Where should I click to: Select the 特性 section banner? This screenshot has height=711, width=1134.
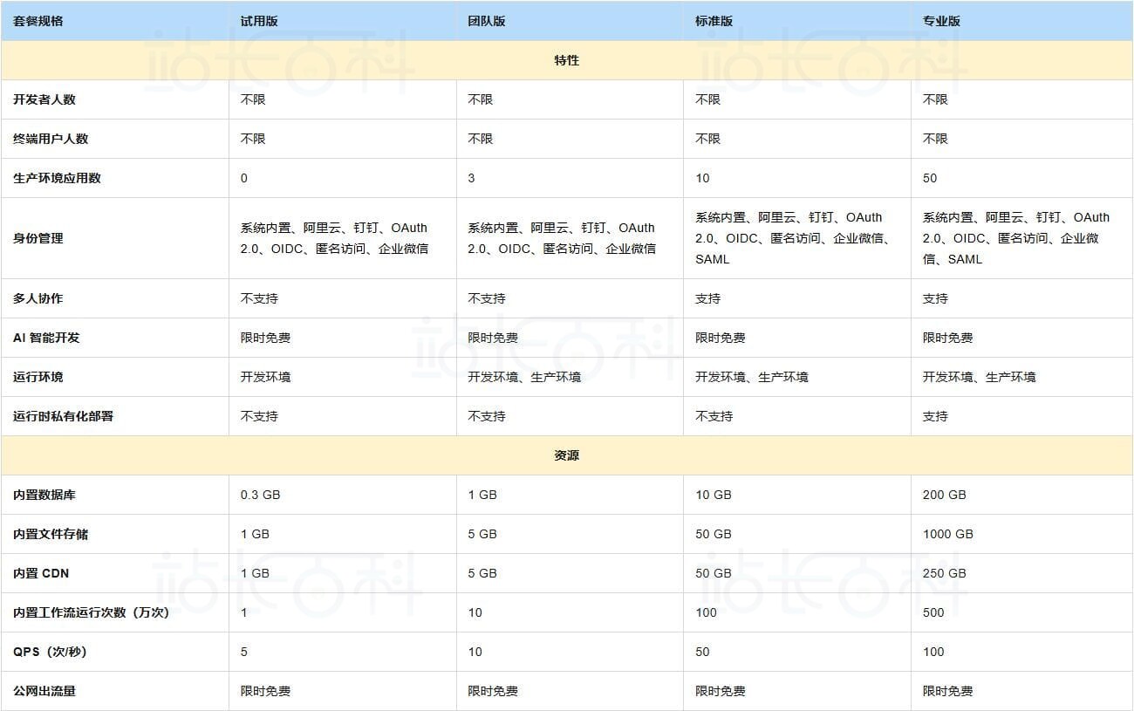coord(567,60)
